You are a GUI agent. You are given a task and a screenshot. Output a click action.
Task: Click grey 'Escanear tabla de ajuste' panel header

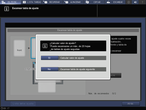click(73, 30)
